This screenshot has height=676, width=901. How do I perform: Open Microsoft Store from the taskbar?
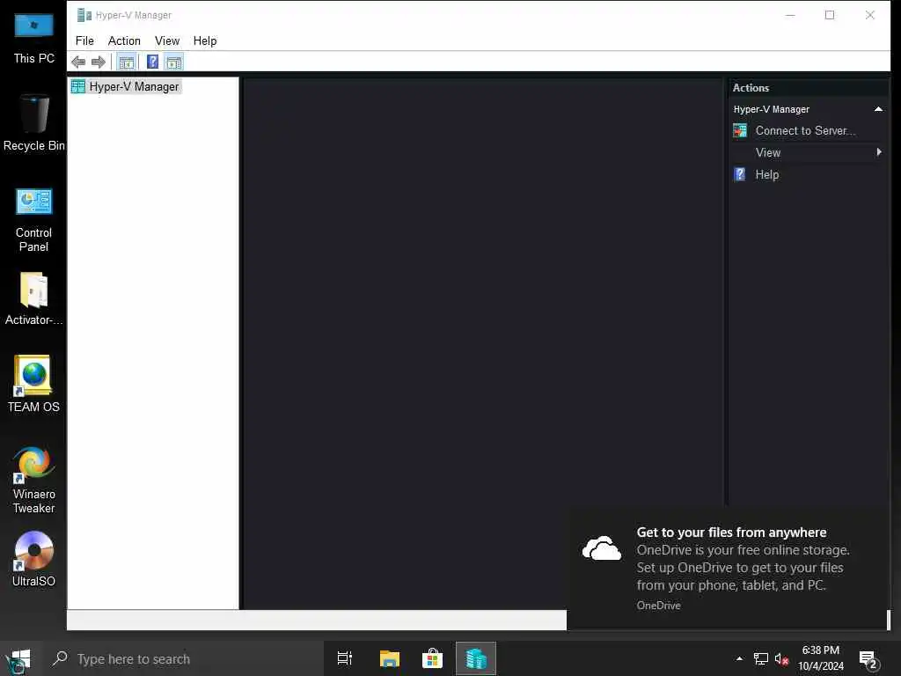click(x=432, y=658)
